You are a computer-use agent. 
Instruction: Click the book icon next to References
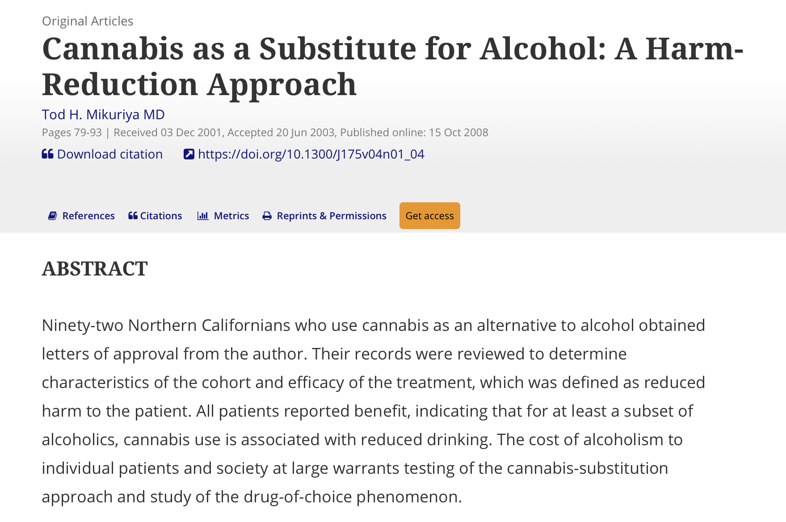[x=53, y=216]
